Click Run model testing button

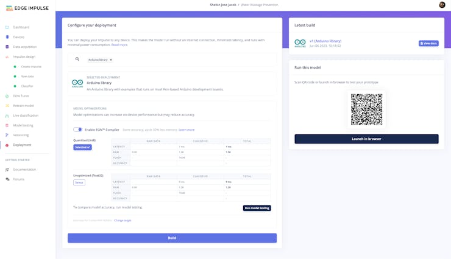pyautogui.click(x=257, y=208)
